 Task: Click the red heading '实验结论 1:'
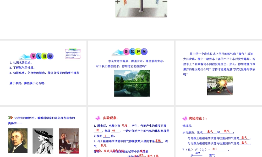pos(198,118)
